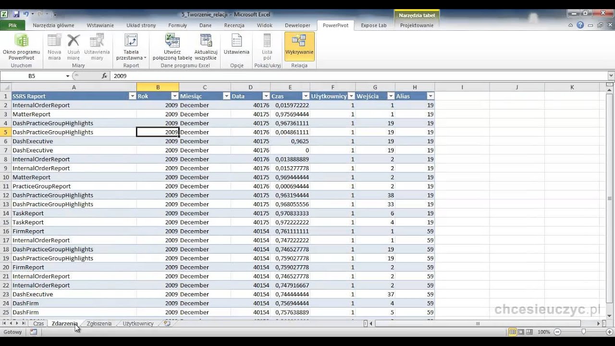Click Nowa miara icon
The image size is (615, 346).
click(54, 47)
